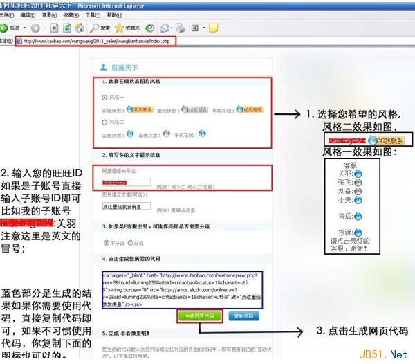
Task: Click the grey Forward arrow button
Action: (x=35, y=28)
